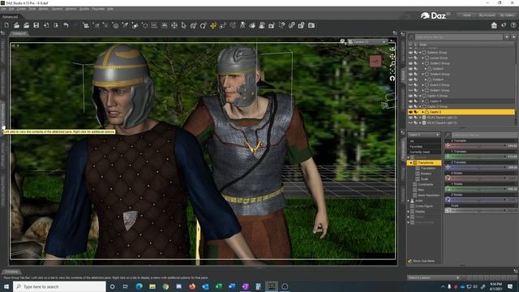The width and height of the screenshot is (519, 292).
Task: Open the Render menu
Action: [43, 9]
